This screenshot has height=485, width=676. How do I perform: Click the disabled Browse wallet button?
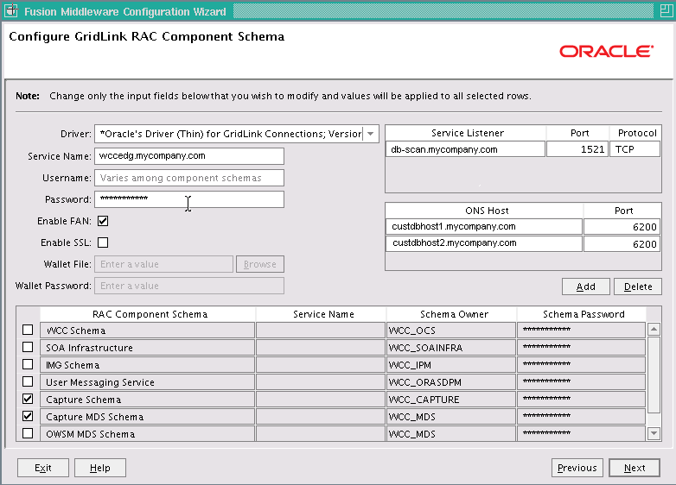click(x=260, y=264)
